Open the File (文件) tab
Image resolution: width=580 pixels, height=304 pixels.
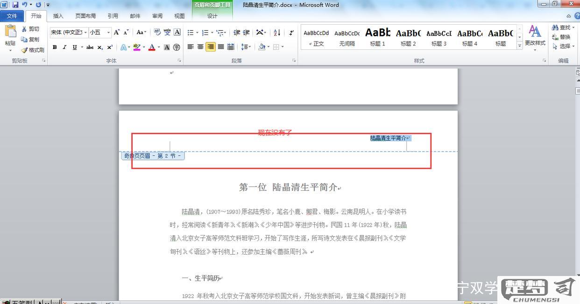point(12,16)
